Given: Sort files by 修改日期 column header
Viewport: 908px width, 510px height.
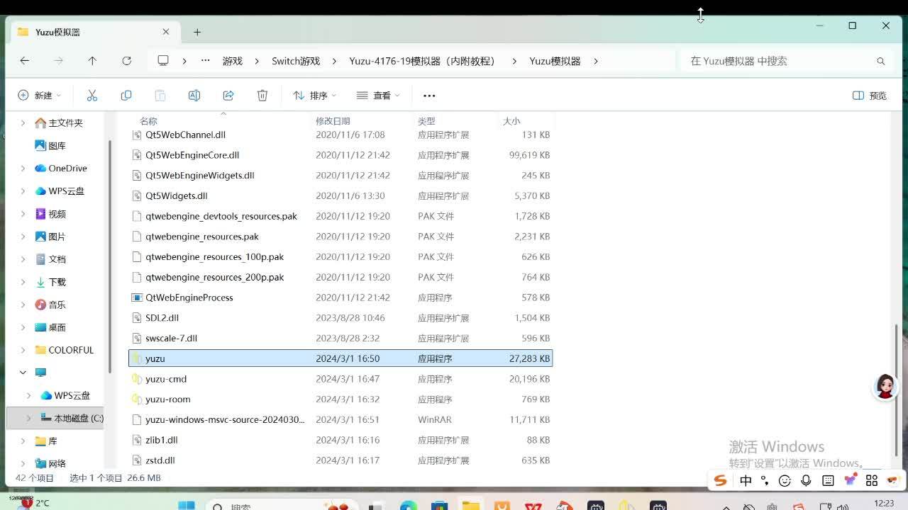Looking at the screenshot, I should pyautogui.click(x=333, y=121).
